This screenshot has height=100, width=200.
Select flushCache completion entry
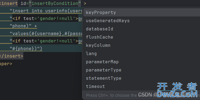tap(142, 37)
